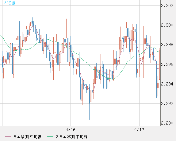Select the 2.296 price axis label
Image resolution: width=176 pixels, height=141 pixels.
[167, 64]
